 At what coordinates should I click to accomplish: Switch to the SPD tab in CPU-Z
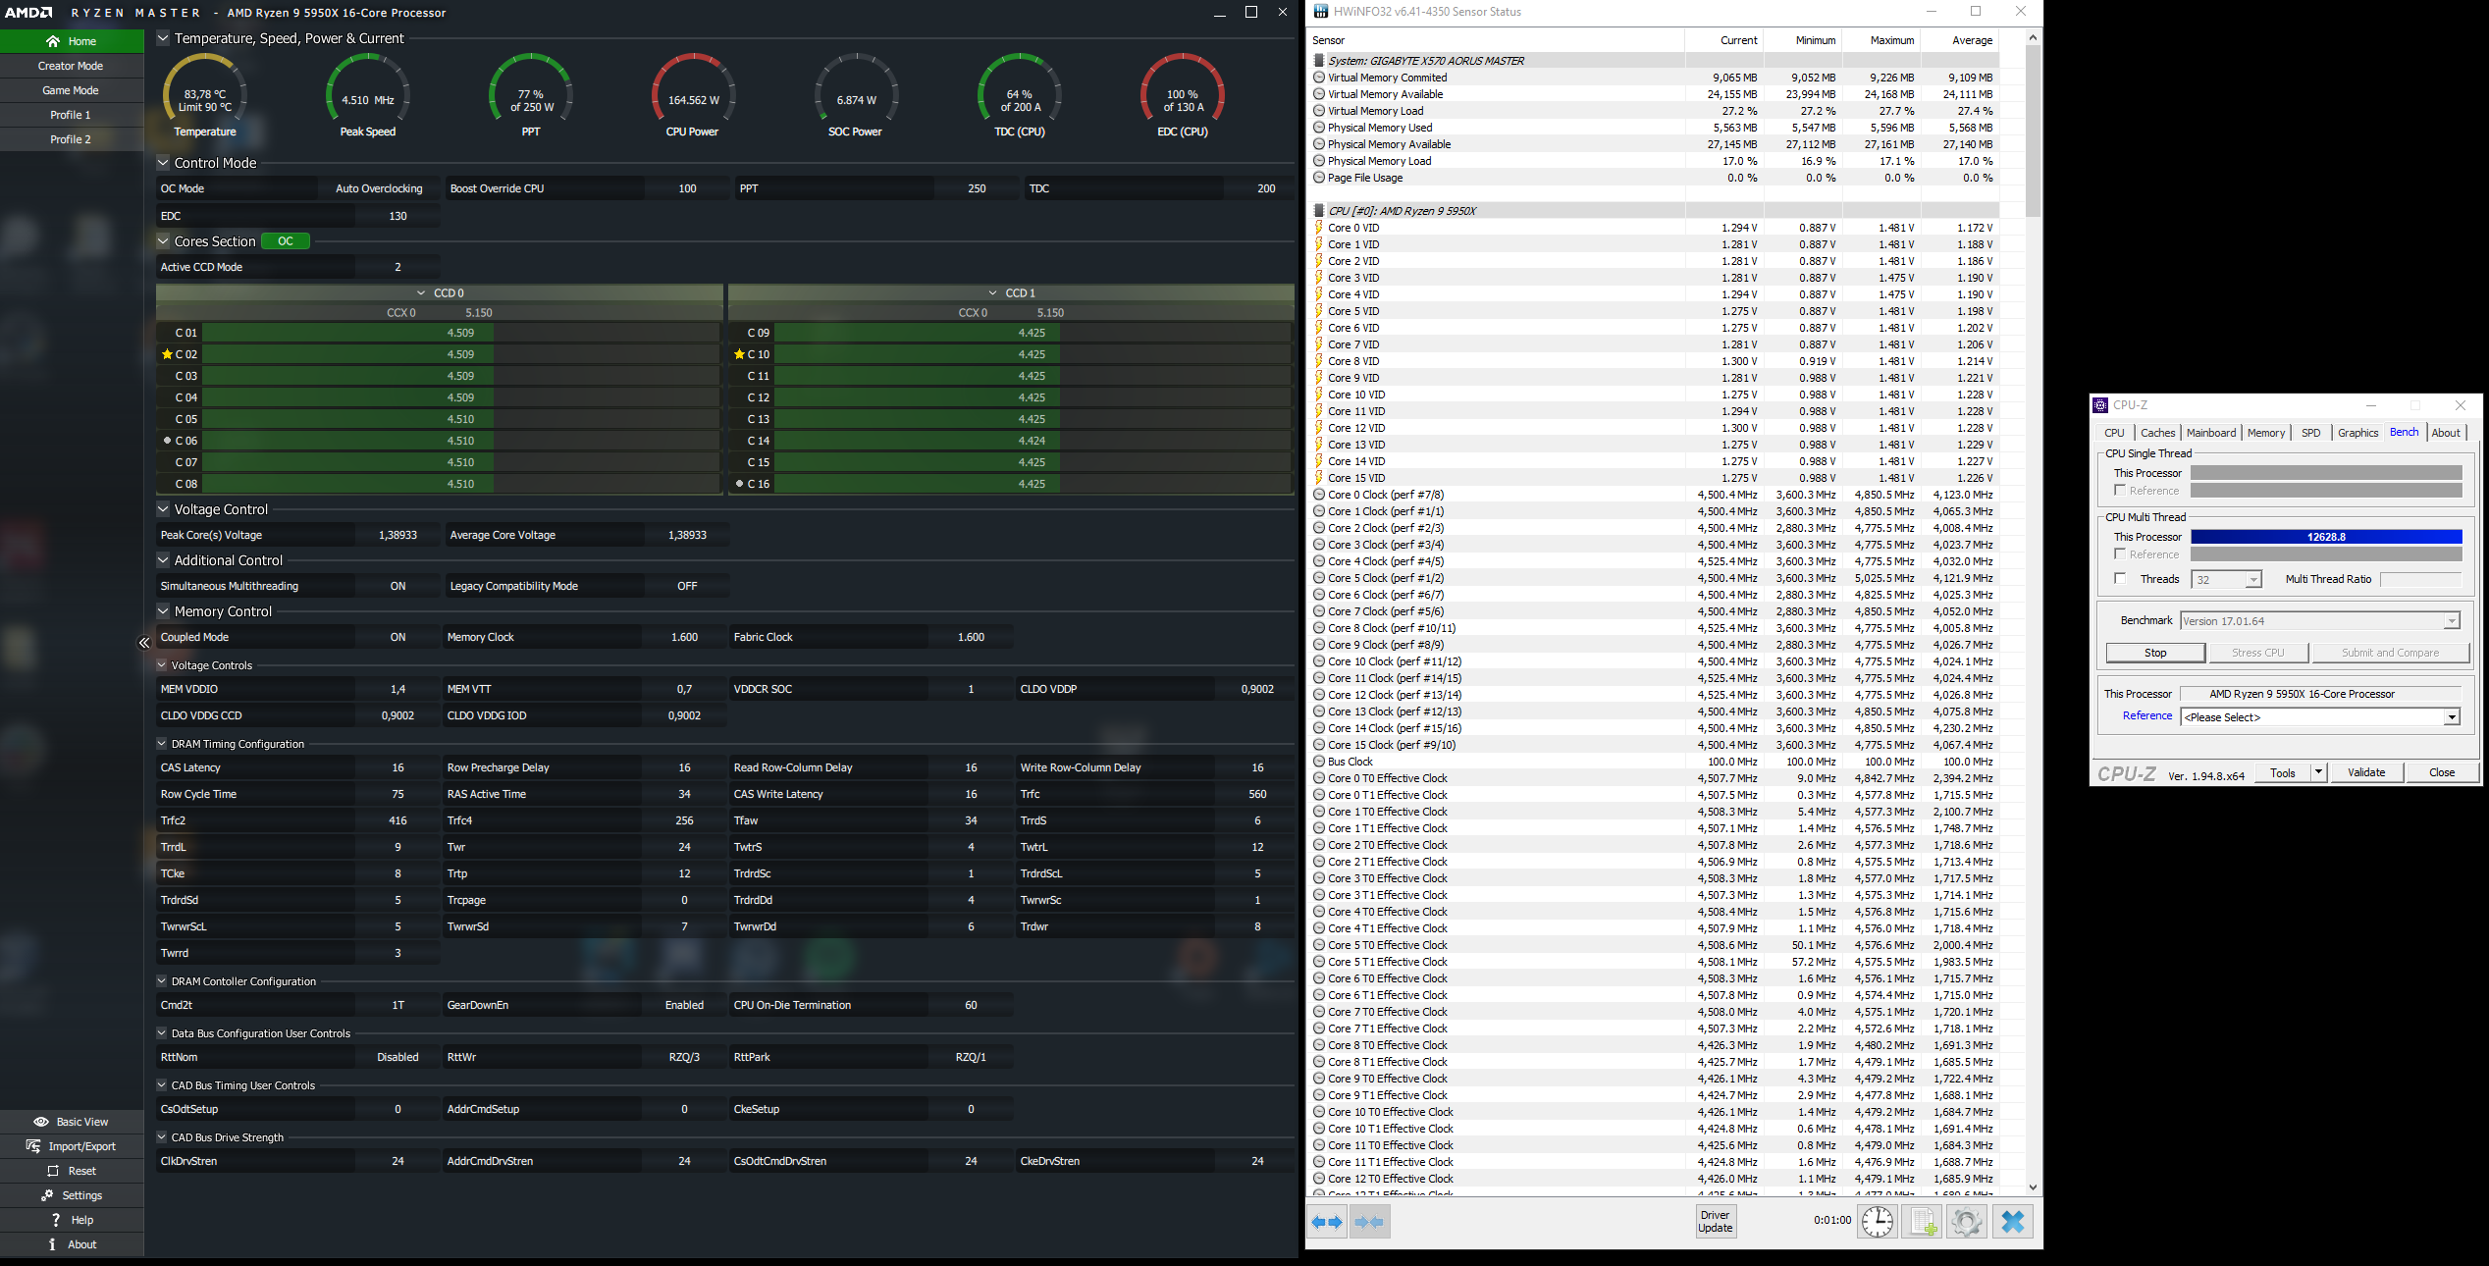pyautogui.click(x=2310, y=433)
